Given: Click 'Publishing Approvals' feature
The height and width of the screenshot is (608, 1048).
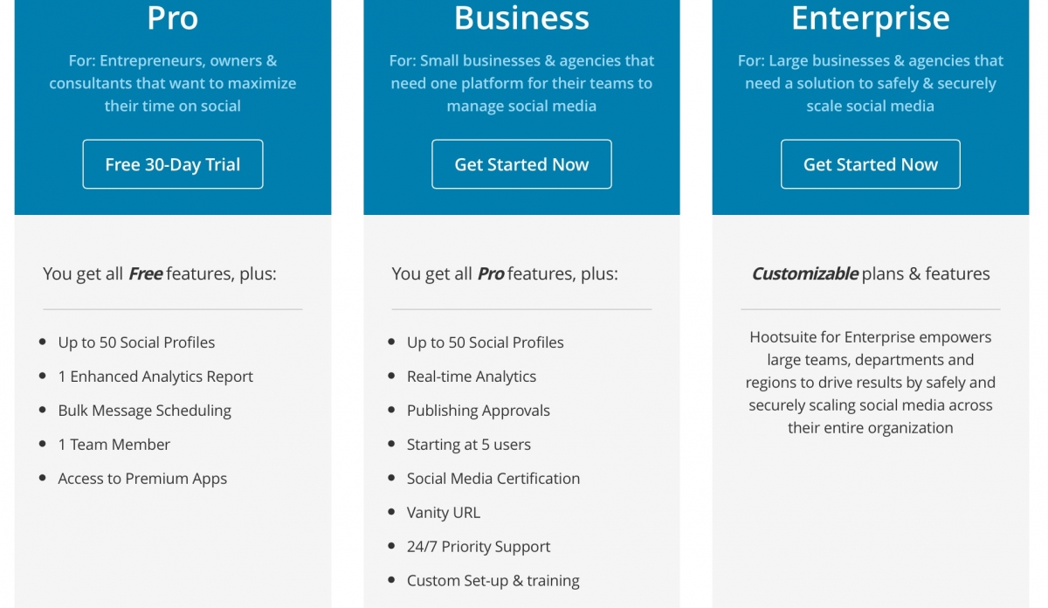Looking at the screenshot, I should tap(479, 411).
